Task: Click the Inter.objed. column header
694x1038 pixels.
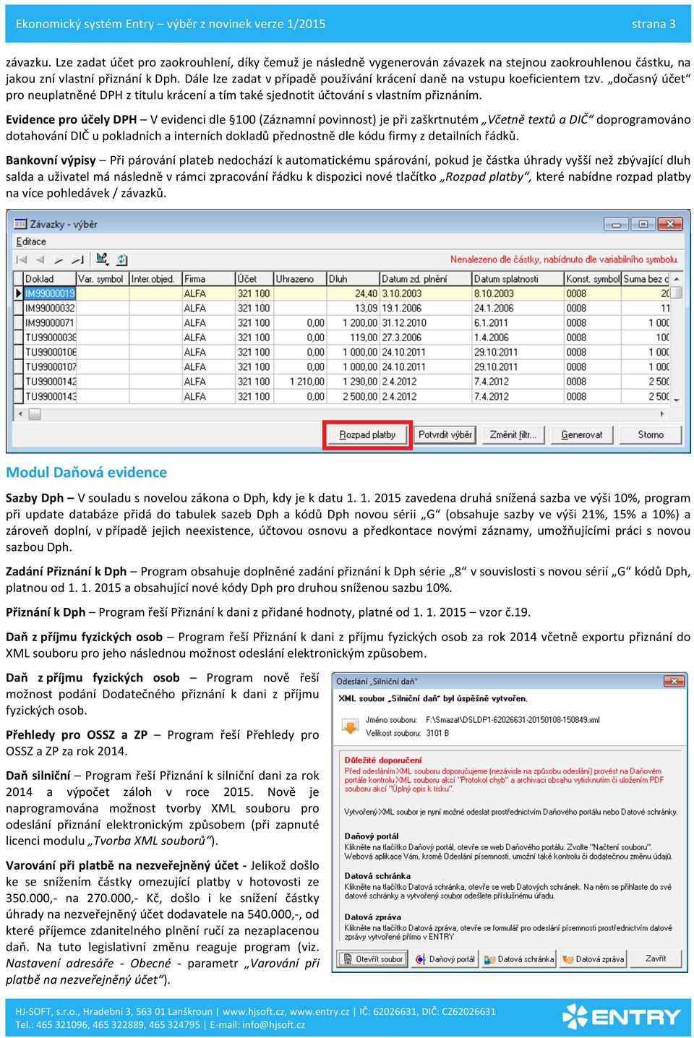Action: (155, 278)
